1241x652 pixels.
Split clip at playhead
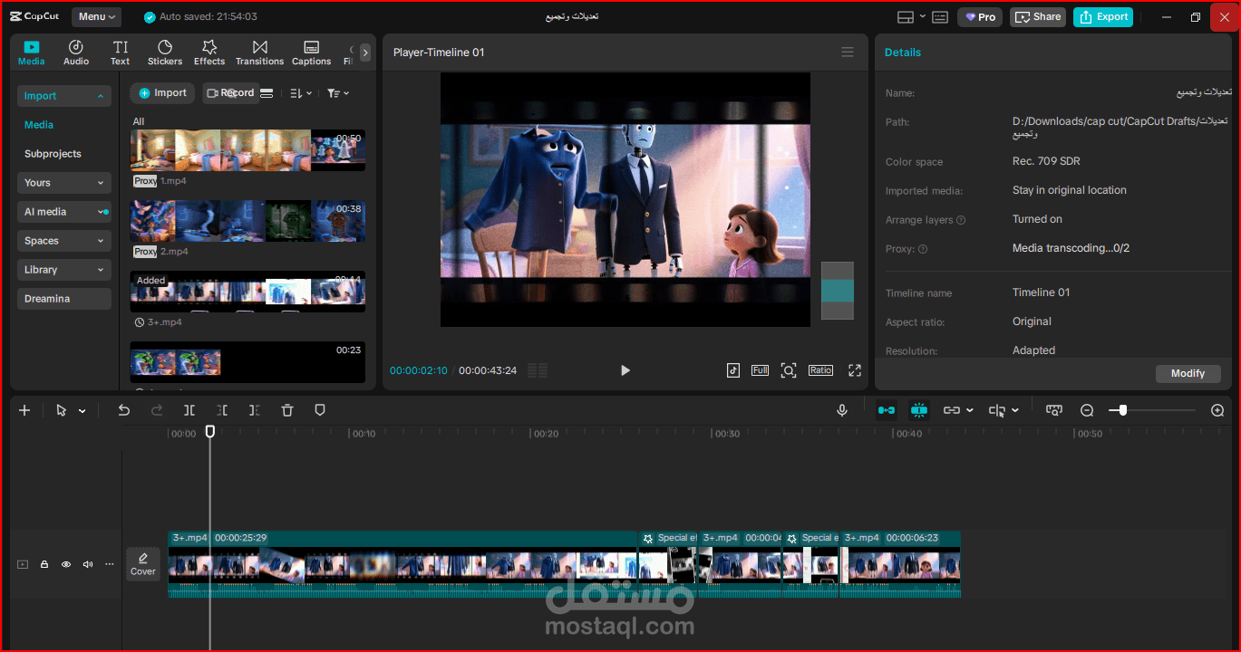click(189, 410)
